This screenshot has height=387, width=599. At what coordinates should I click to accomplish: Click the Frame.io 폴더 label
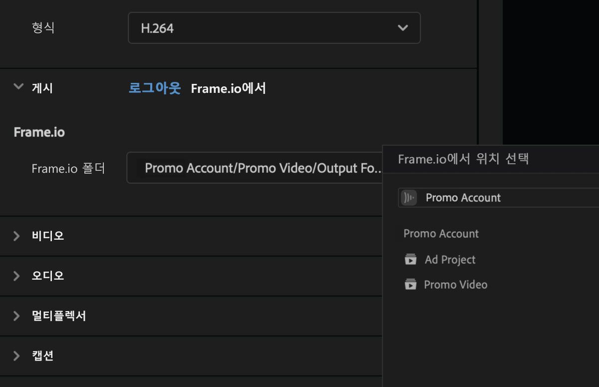pos(68,168)
